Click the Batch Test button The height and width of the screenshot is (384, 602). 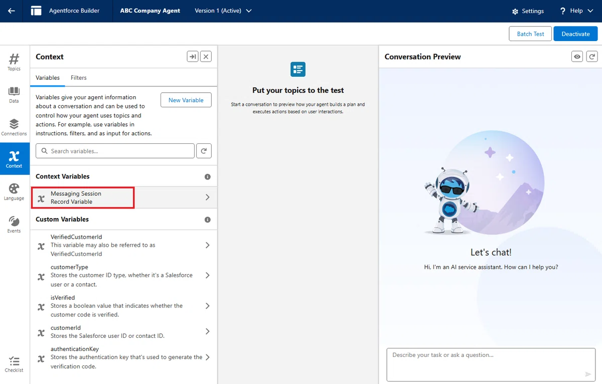pyautogui.click(x=530, y=34)
